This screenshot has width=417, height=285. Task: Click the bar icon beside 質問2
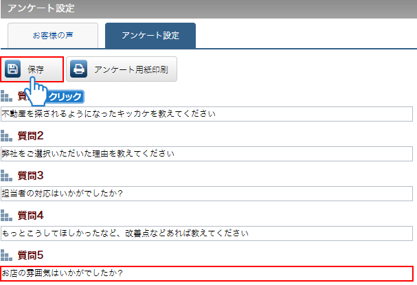pos(7,135)
